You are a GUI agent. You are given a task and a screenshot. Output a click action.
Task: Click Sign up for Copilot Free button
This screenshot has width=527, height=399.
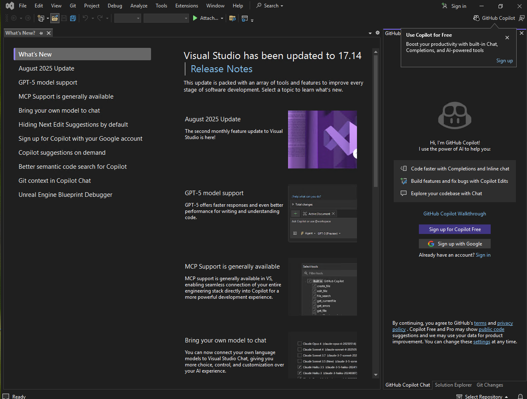pos(455,229)
